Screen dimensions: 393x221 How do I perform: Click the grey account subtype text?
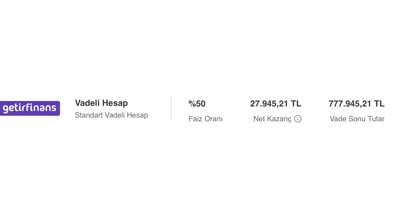click(111, 115)
